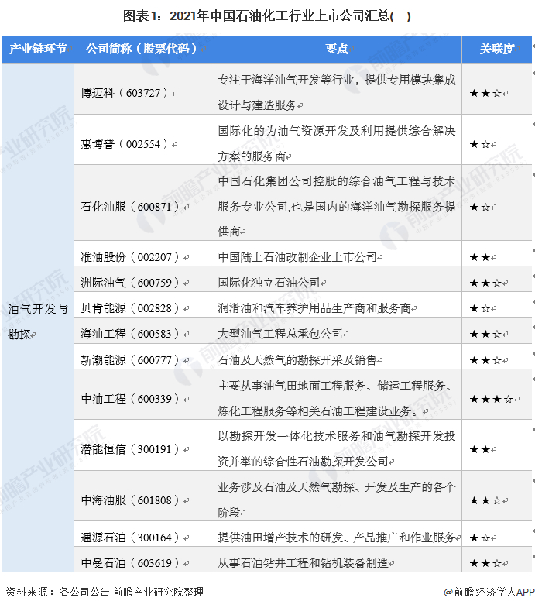Select the cell 中曼石油（603619）

click(142, 559)
